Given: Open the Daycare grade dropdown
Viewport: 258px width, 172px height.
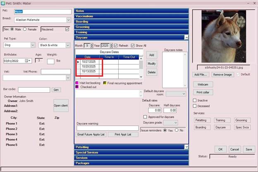Looking at the screenshot, I should pyautogui.click(x=176, y=123).
